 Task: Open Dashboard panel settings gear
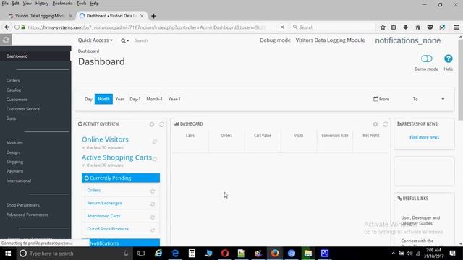(375, 124)
